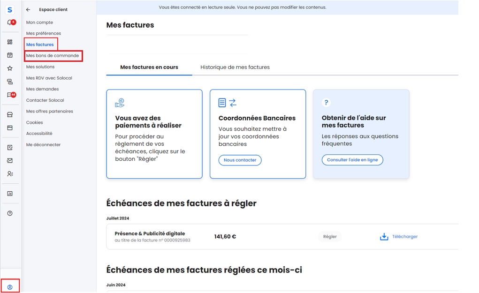Open notifications bell with badge
The height and width of the screenshot is (293, 479).
pos(10,23)
